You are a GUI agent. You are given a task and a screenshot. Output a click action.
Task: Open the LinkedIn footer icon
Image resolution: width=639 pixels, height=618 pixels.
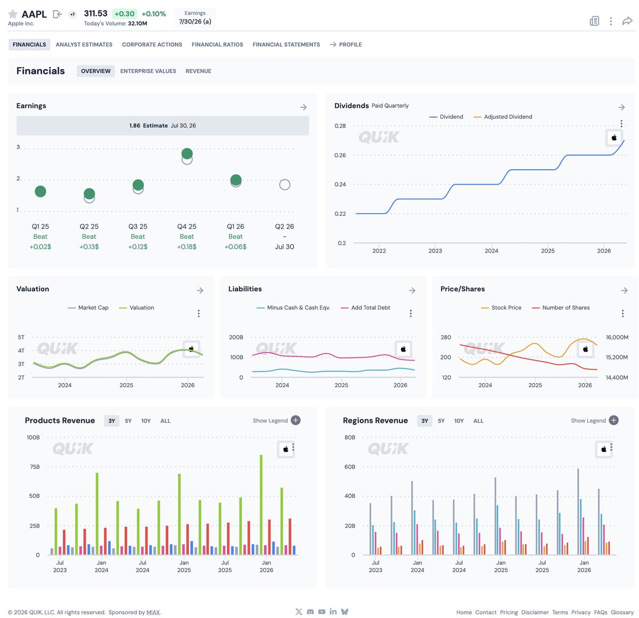tap(333, 612)
